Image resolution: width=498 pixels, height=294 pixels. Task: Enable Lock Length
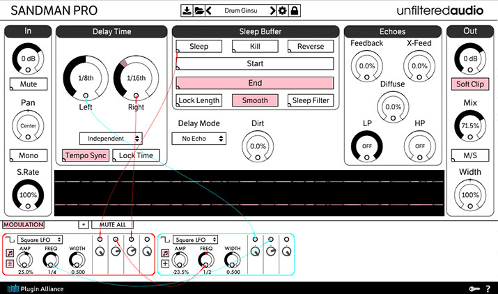coord(199,100)
